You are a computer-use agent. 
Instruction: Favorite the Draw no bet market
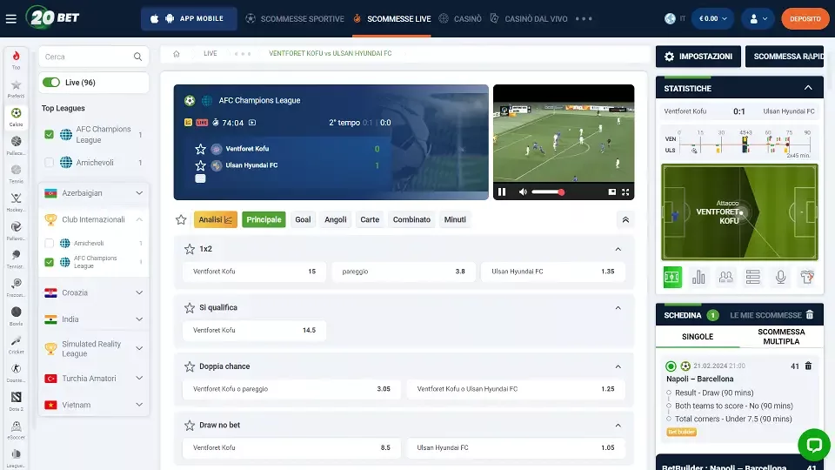tap(190, 425)
